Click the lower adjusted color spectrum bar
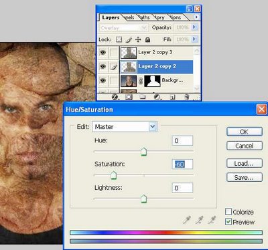 (166, 241)
